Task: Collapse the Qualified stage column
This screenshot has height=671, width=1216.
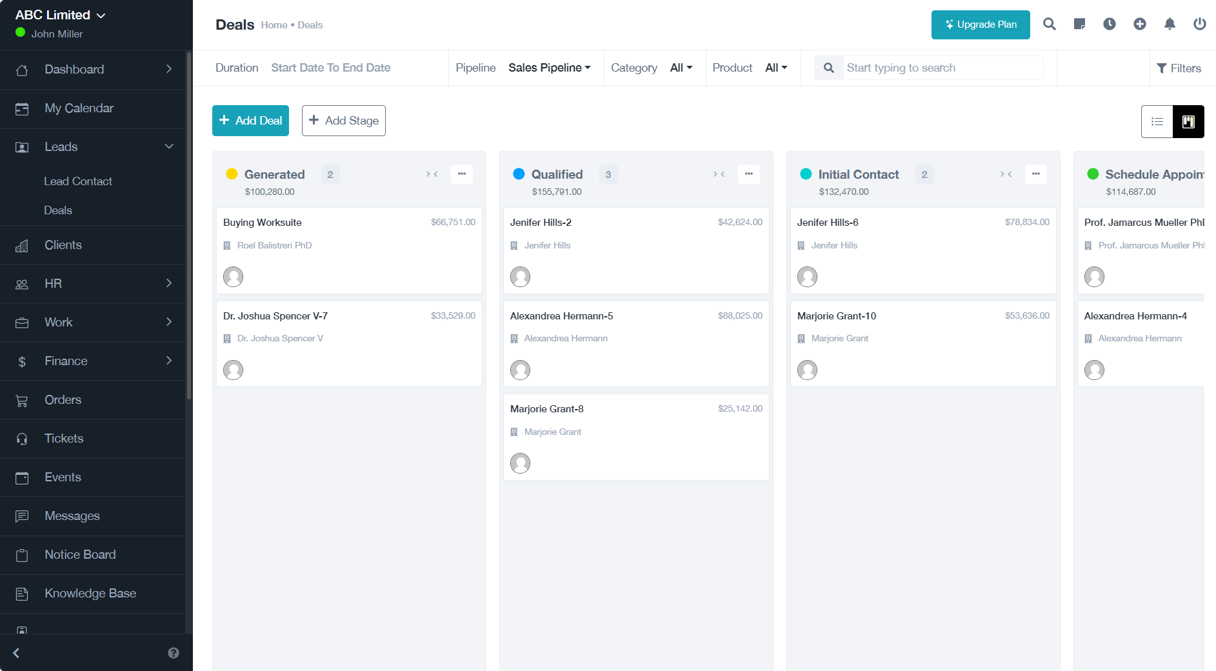Action: (719, 174)
